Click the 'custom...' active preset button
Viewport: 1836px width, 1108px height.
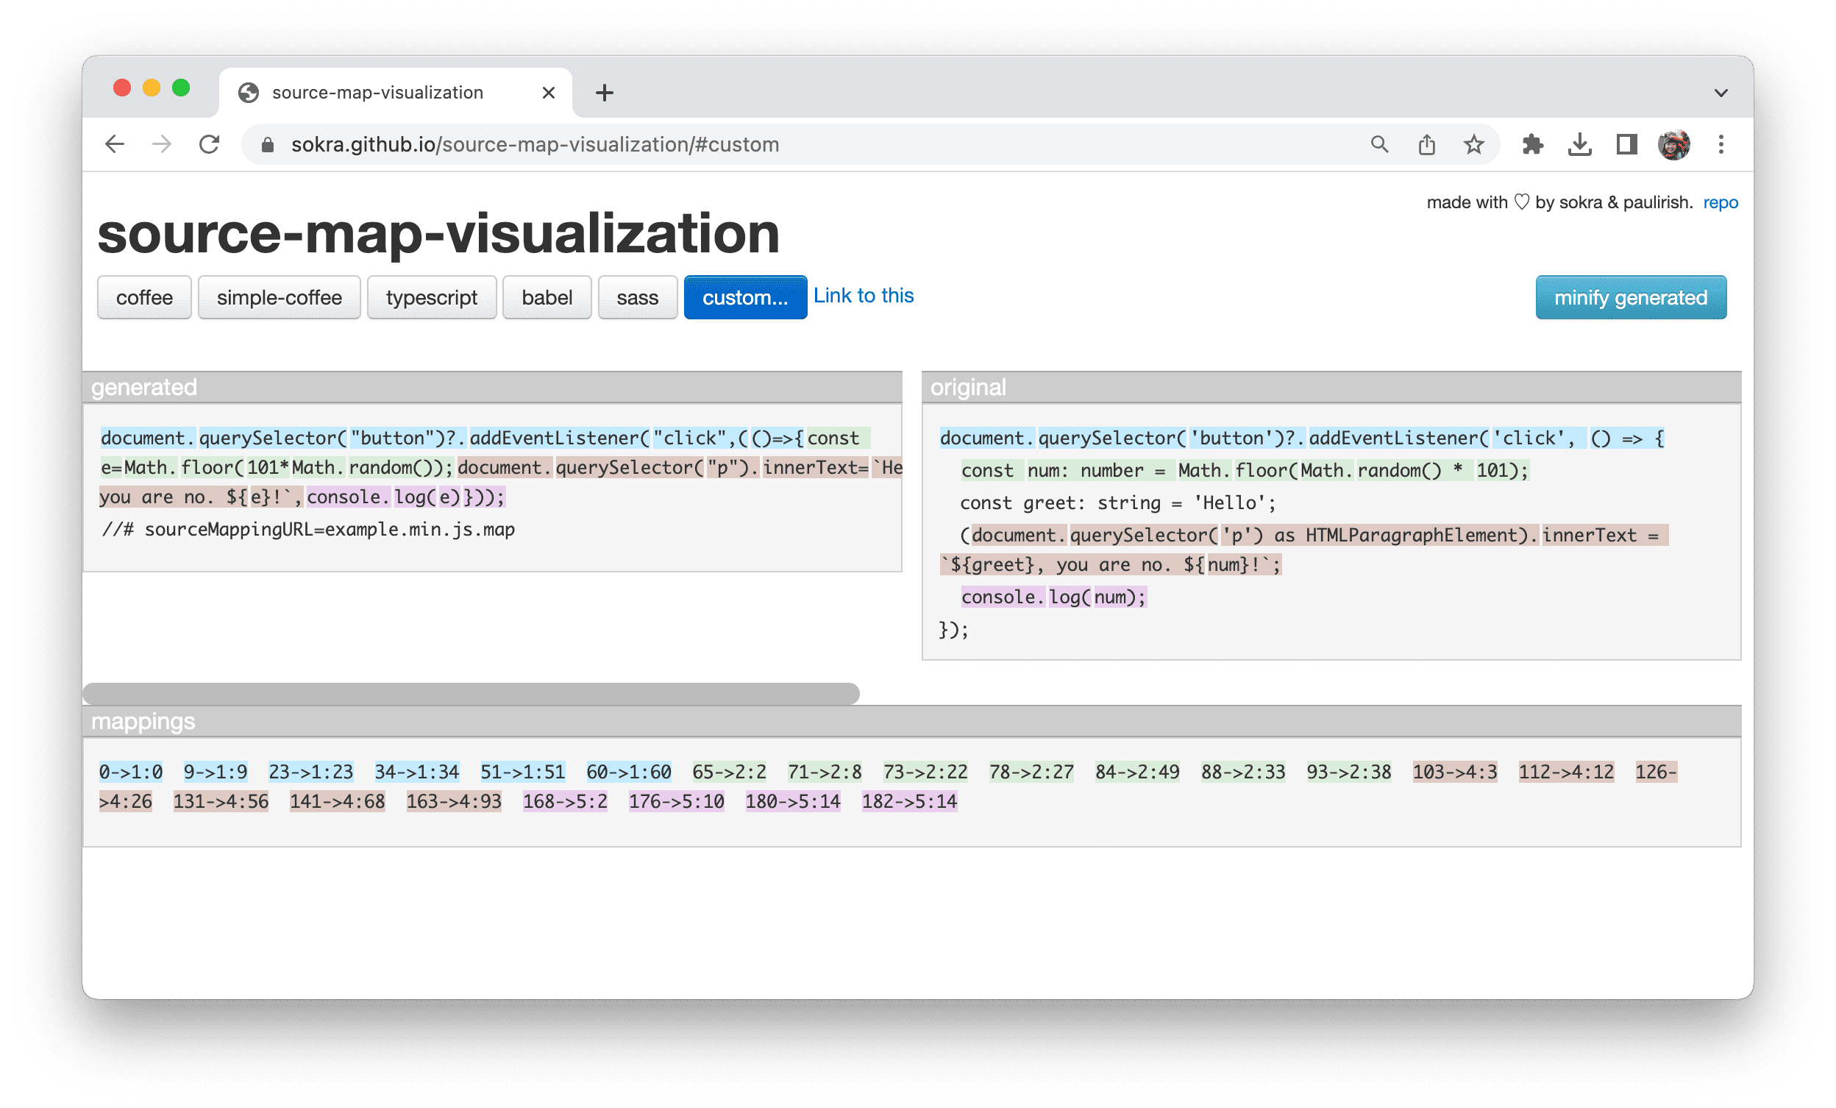point(741,298)
